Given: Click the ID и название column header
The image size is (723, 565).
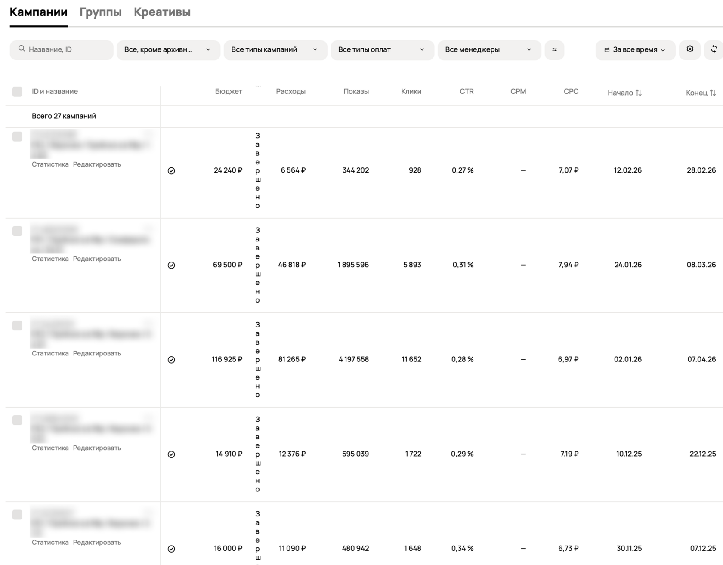Looking at the screenshot, I should click(55, 92).
